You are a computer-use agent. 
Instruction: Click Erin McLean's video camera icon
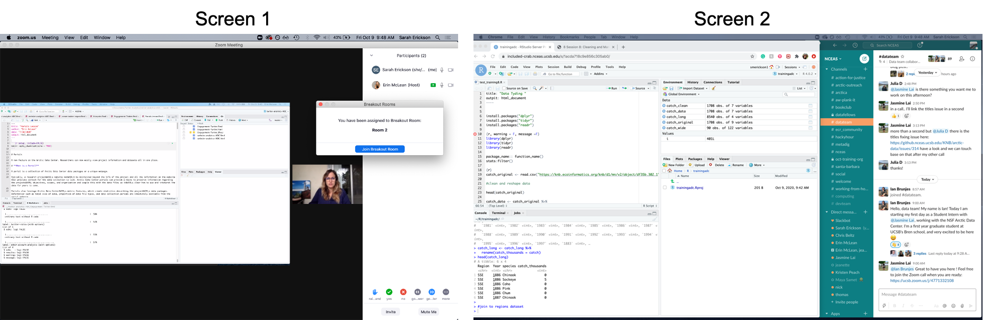click(x=451, y=85)
